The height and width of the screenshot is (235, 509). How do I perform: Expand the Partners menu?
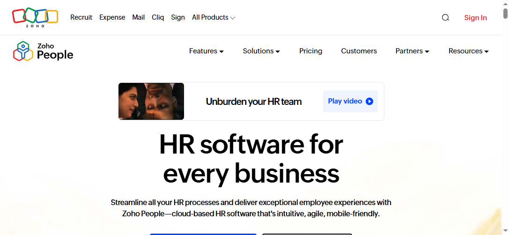[x=412, y=51]
